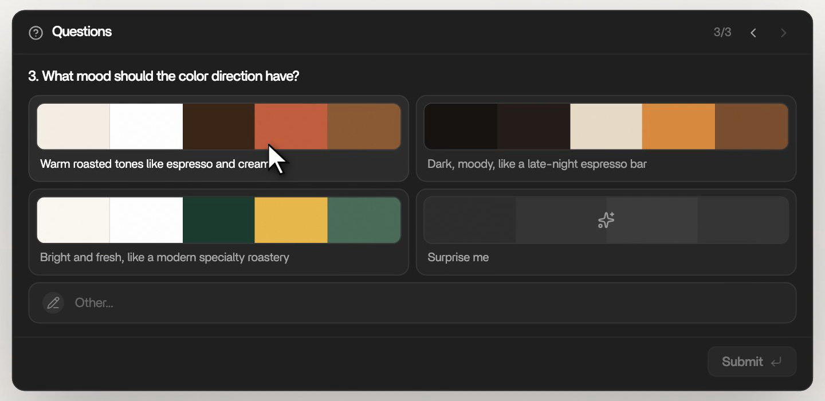The image size is (825, 401).
Task: Click the beige swatch in dark moody palette
Action: coord(606,127)
